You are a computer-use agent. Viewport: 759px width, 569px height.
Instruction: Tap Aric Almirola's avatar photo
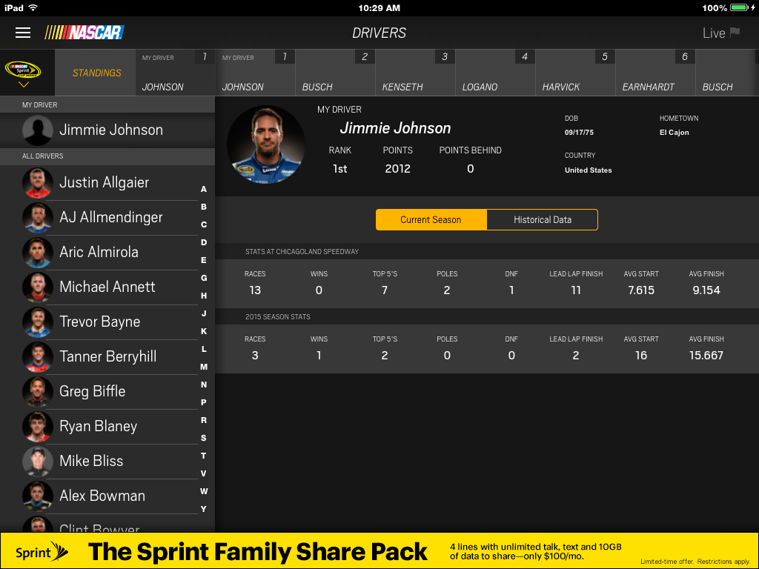[x=38, y=253]
